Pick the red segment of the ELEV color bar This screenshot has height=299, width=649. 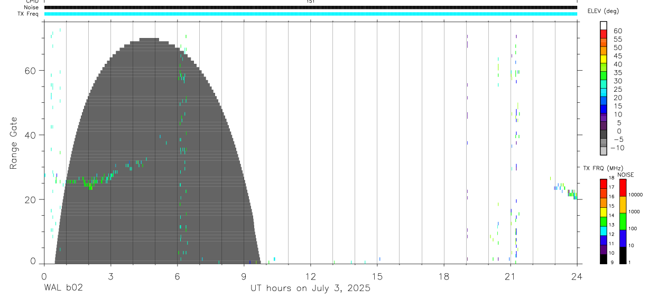pos(604,34)
